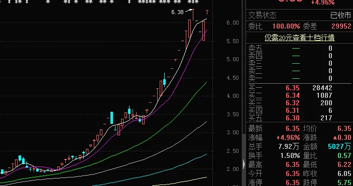Click 买二 volume 1087

[324, 95]
